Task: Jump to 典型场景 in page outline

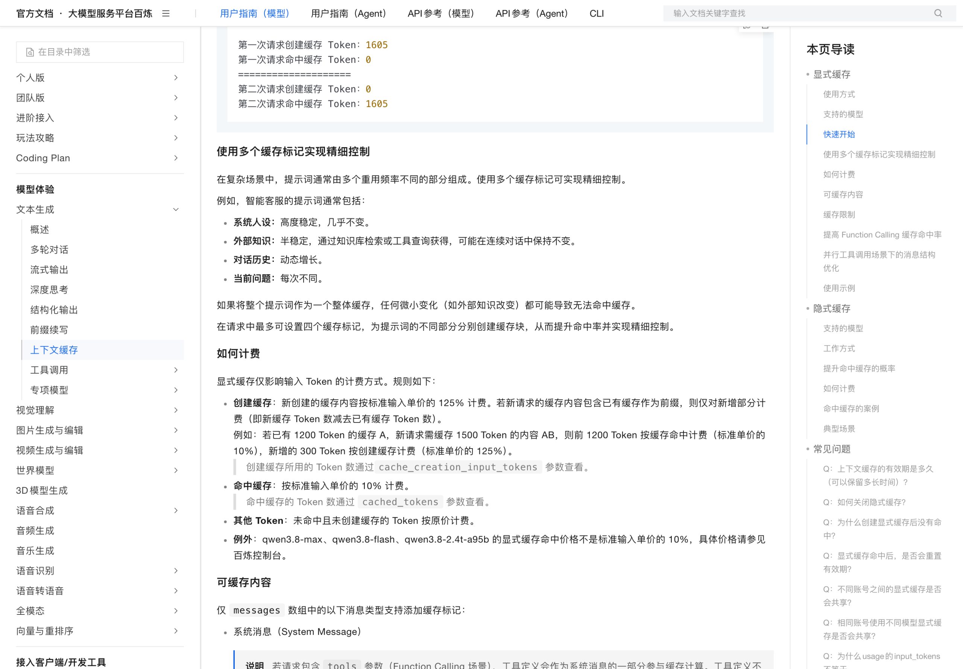Action: coord(839,429)
